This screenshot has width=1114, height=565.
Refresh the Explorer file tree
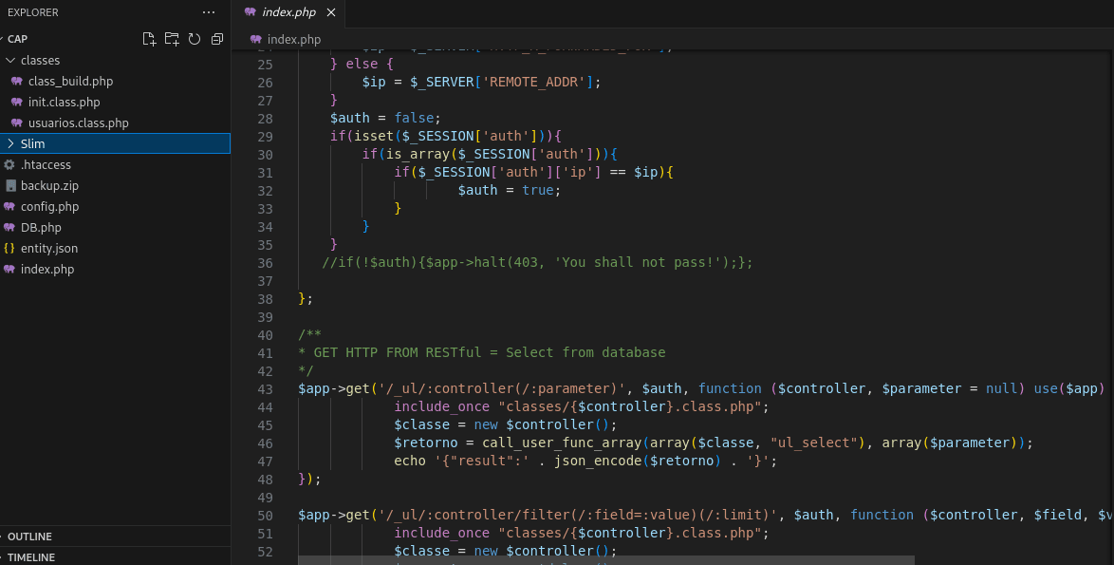click(x=195, y=39)
